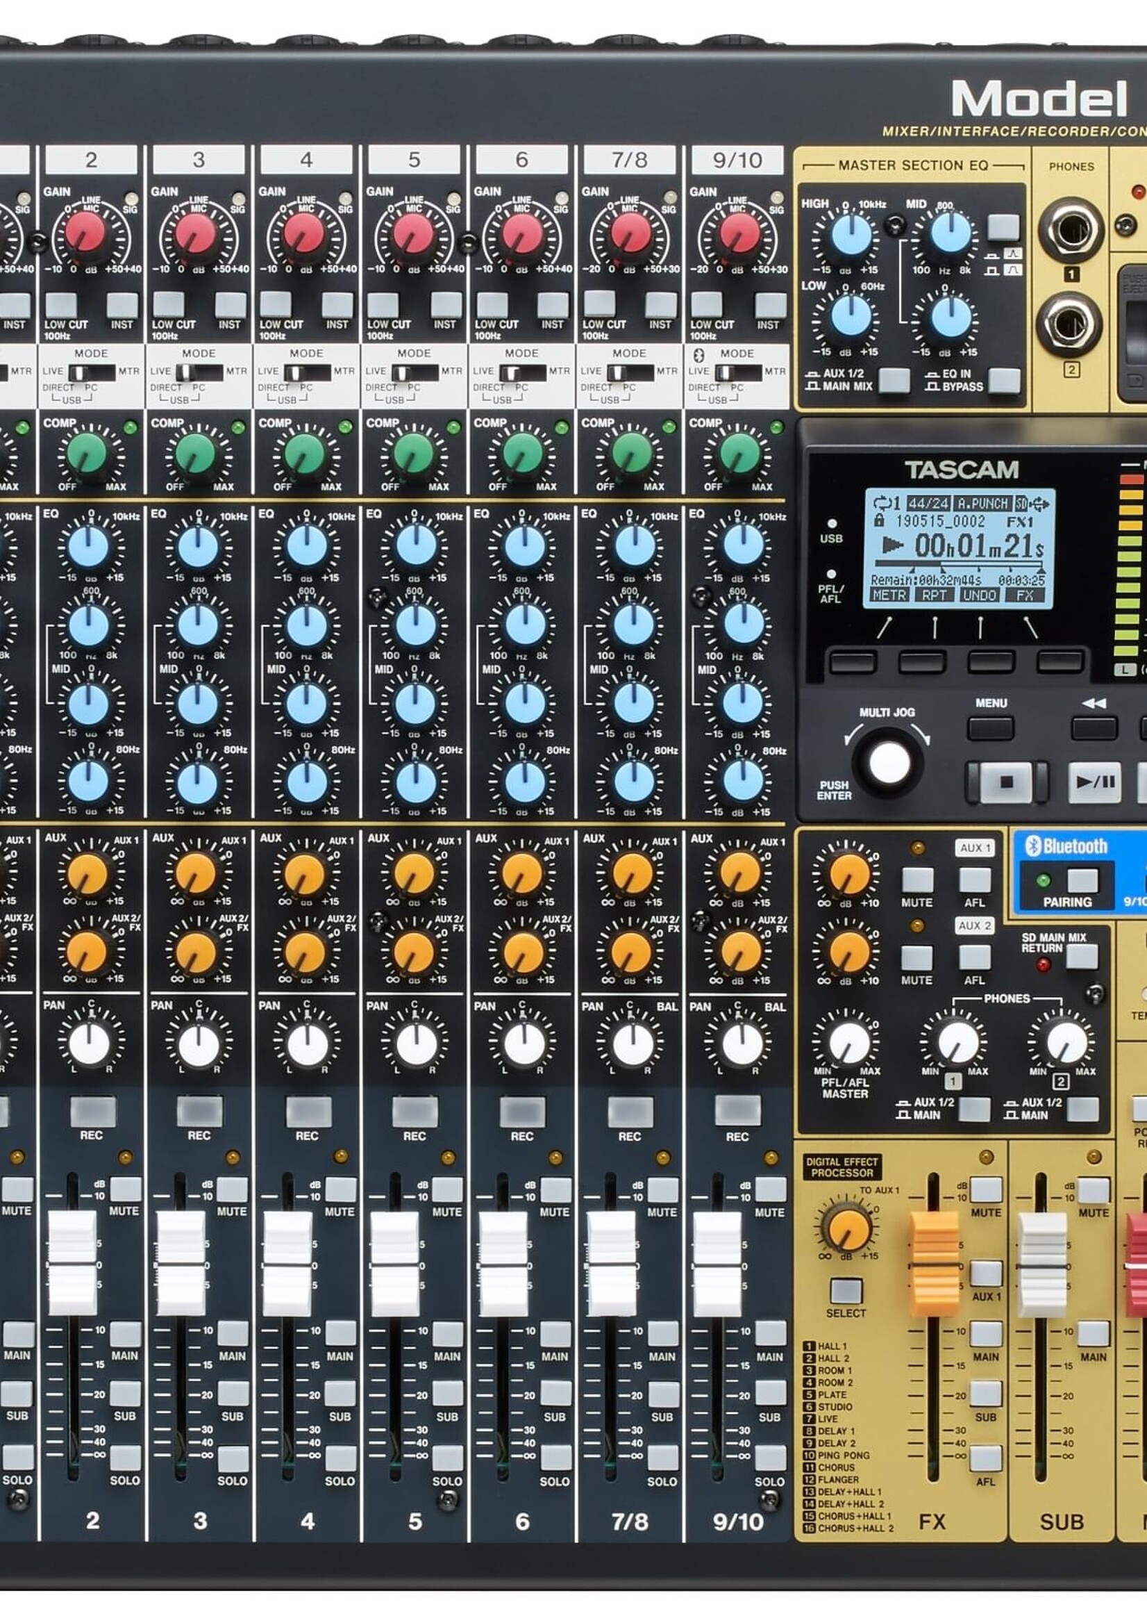Screen dimensions: 1147x1607
Task: Enable AFL on AUX 1 master
Action: coord(974,880)
